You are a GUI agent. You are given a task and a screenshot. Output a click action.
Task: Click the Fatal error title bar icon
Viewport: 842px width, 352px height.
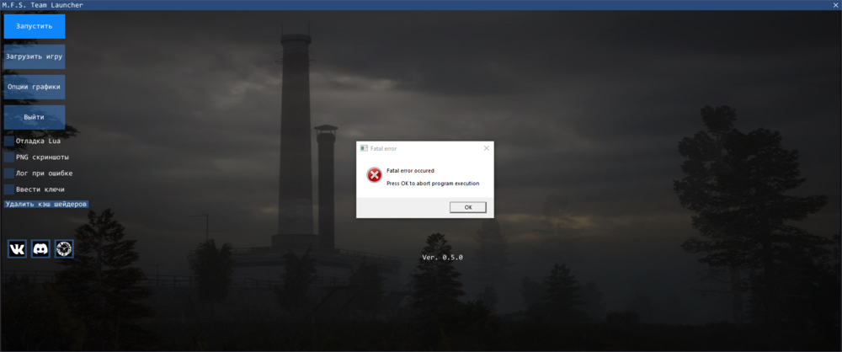click(x=364, y=148)
